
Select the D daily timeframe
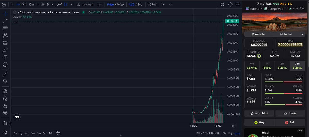(48, 4)
